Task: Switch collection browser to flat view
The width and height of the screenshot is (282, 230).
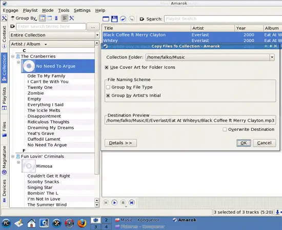Action: 49,18
